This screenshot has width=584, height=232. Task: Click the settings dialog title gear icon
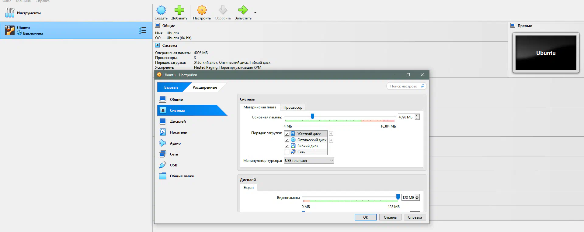click(x=159, y=75)
